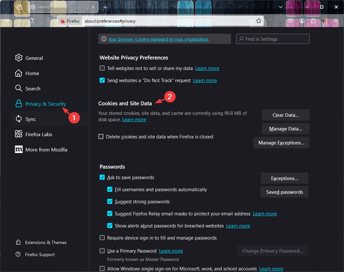344x272 pixels.
Task: Open the application hamburger menu
Action: [336, 21]
